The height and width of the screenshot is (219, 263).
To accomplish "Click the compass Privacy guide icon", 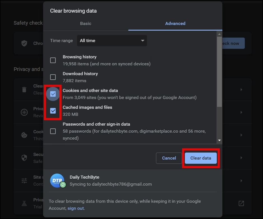I will pyautogui.click(x=24, y=112).
